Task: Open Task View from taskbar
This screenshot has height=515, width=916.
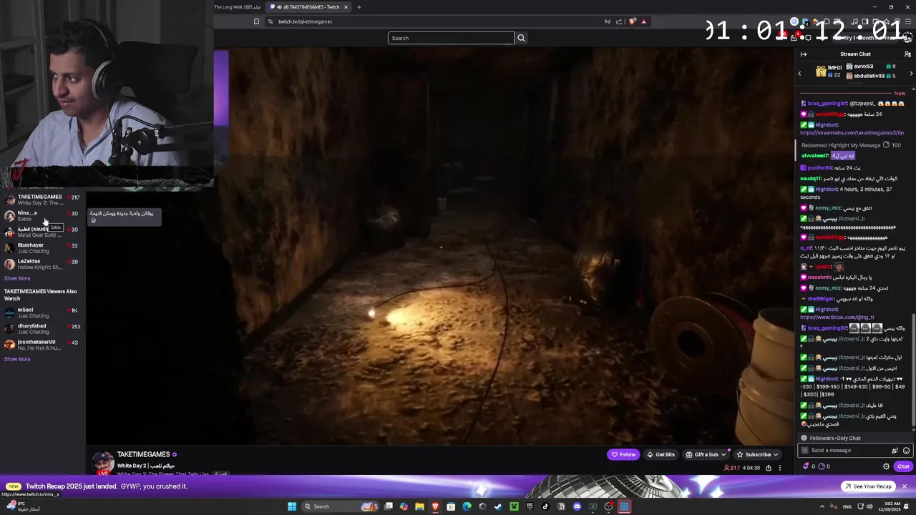Action: (388, 506)
